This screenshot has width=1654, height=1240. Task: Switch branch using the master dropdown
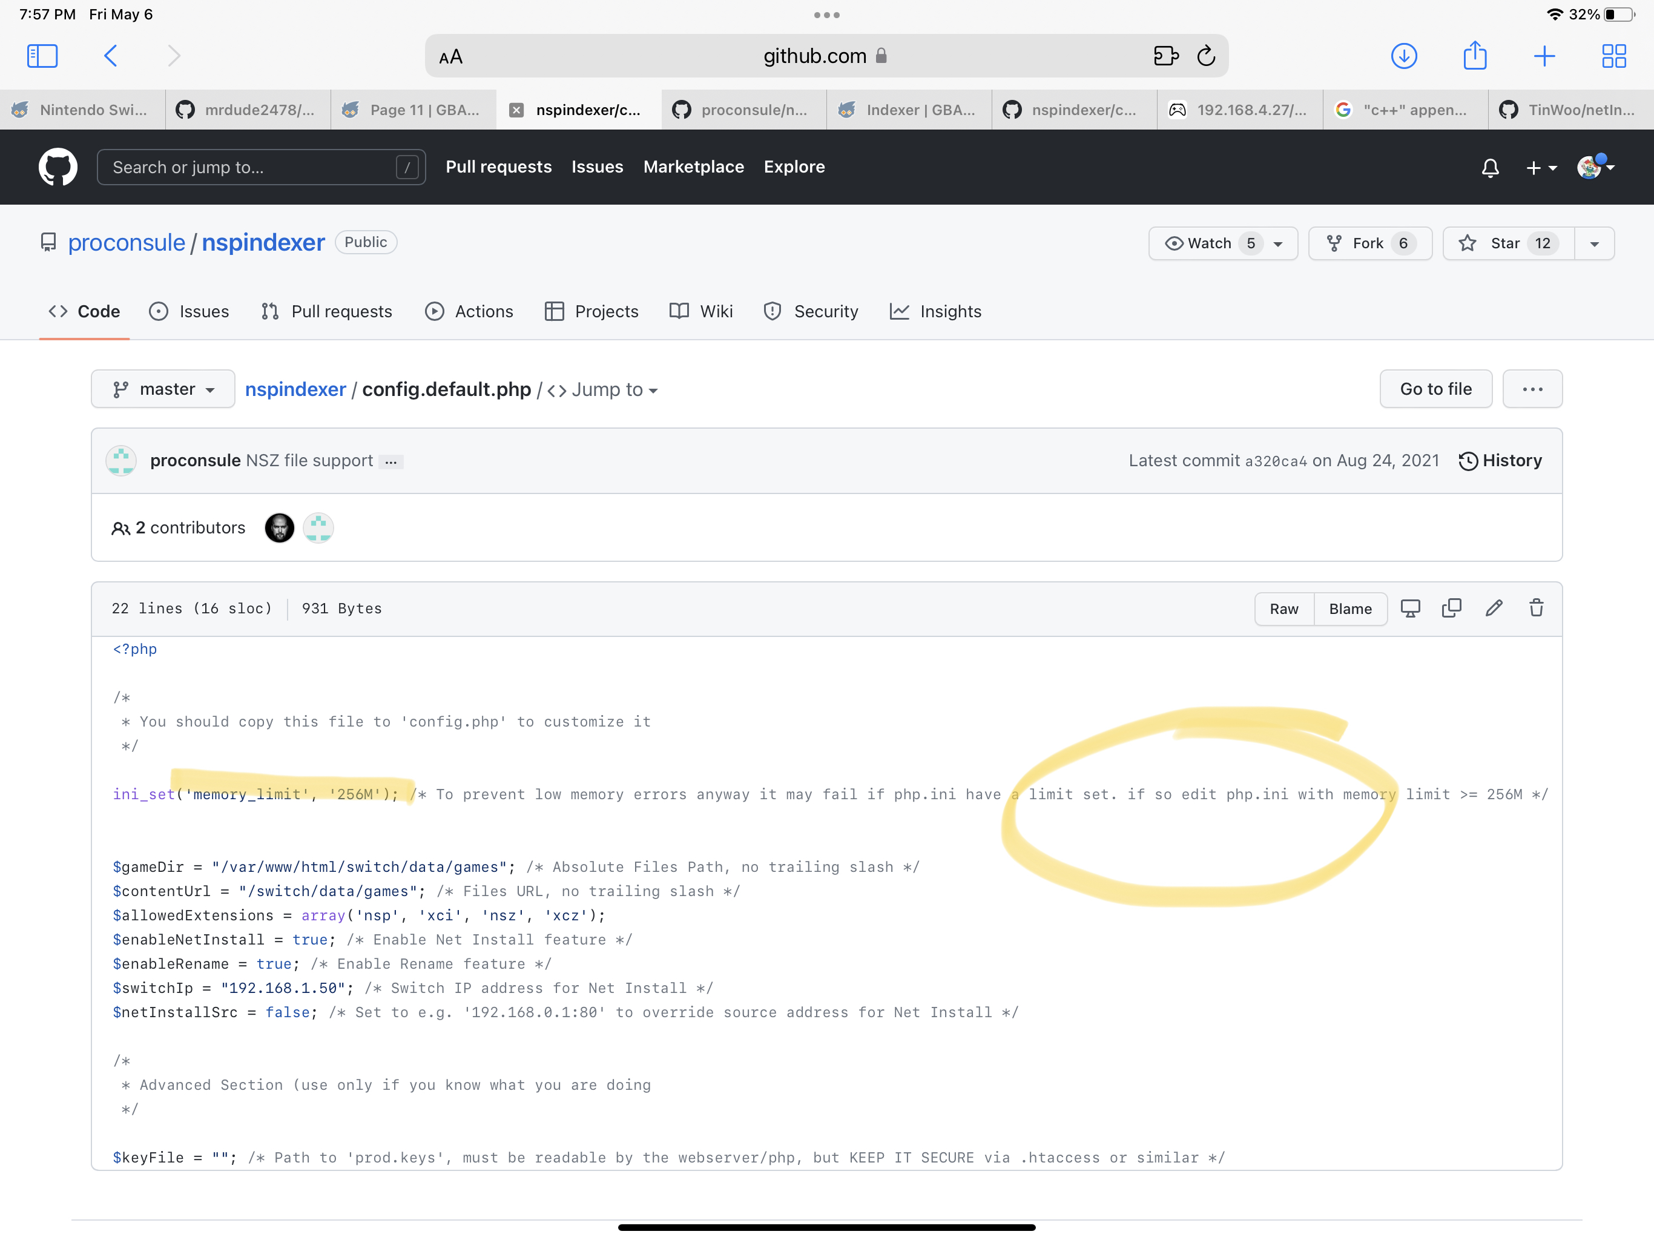163,389
